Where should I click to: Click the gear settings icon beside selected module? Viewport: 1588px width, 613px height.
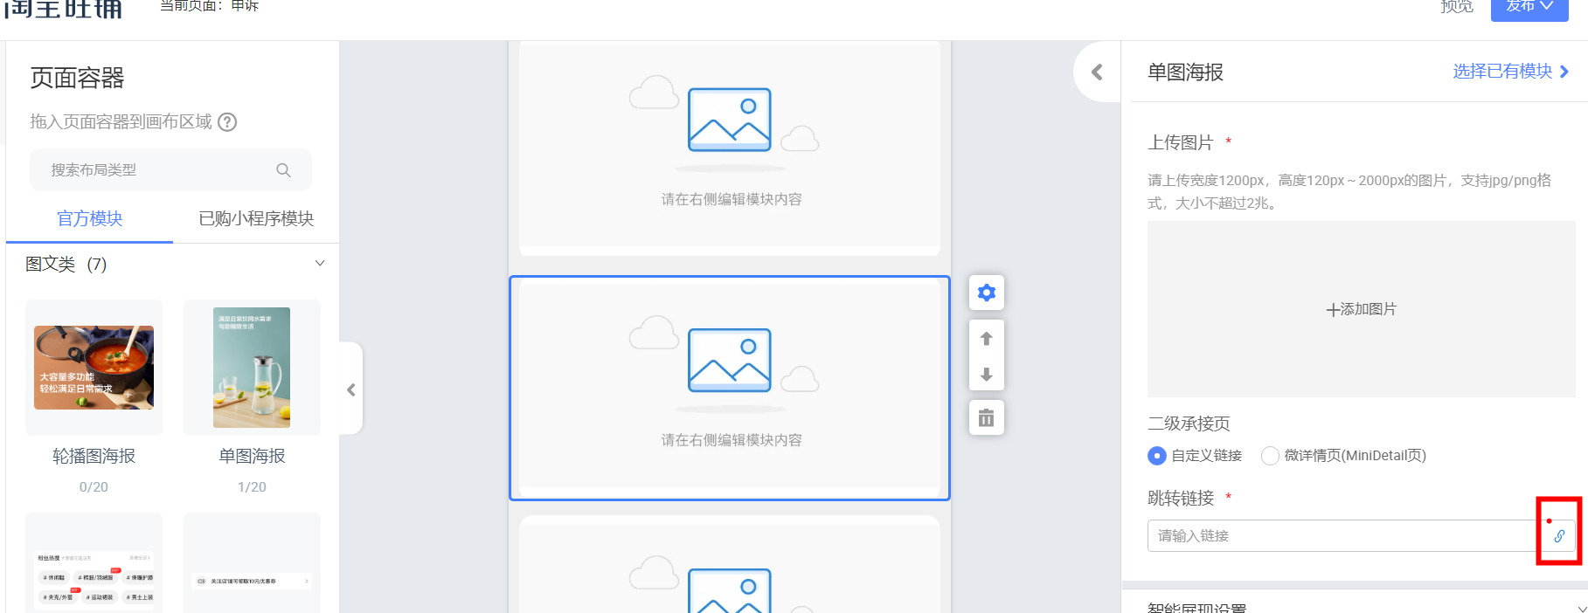pos(986,293)
